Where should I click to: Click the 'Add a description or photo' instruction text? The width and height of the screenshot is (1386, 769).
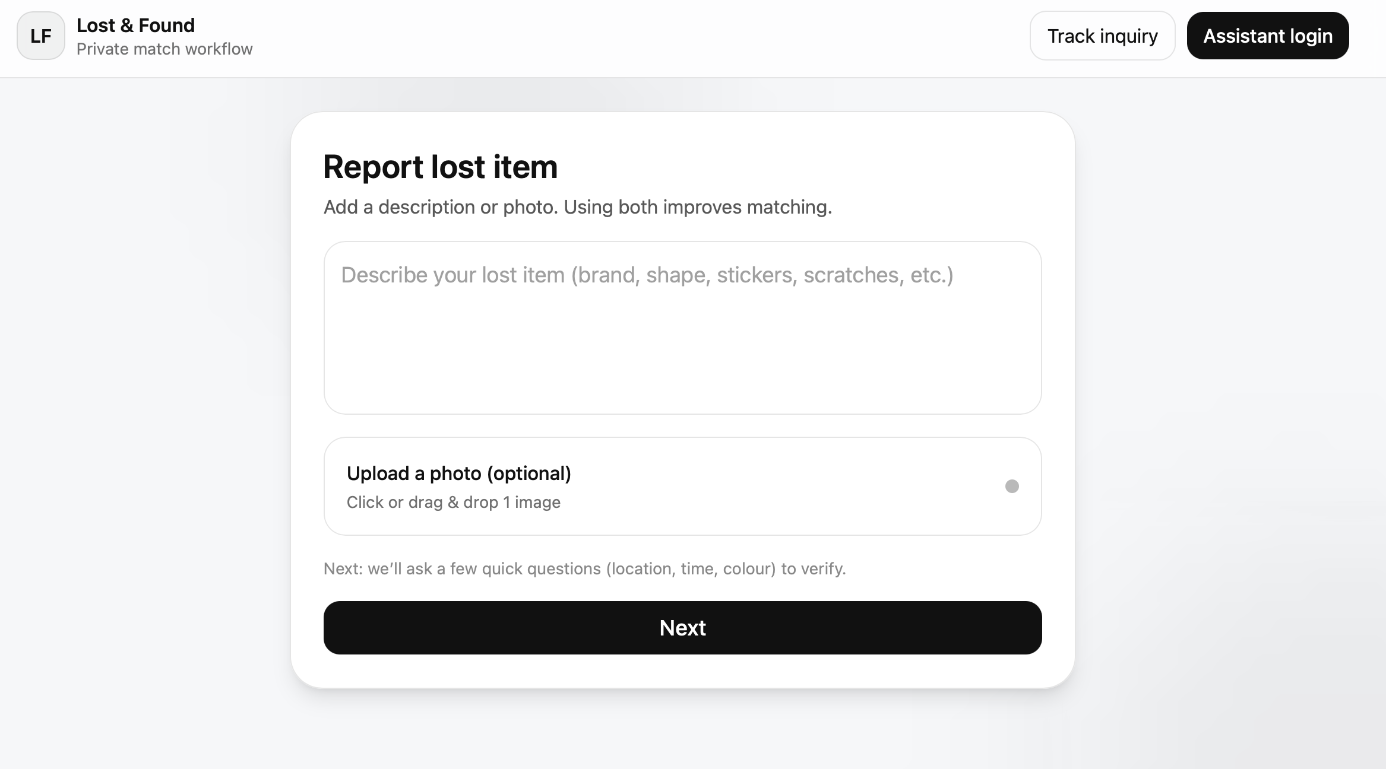tap(577, 207)
